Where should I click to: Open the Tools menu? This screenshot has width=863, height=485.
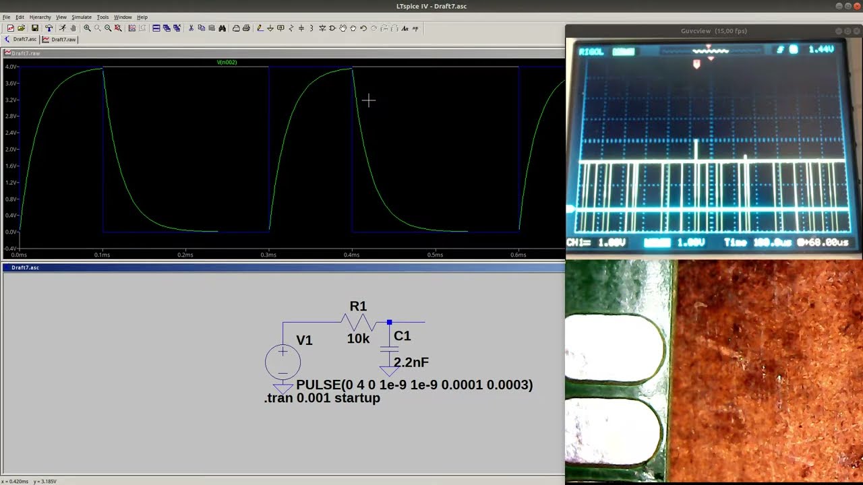102,17
